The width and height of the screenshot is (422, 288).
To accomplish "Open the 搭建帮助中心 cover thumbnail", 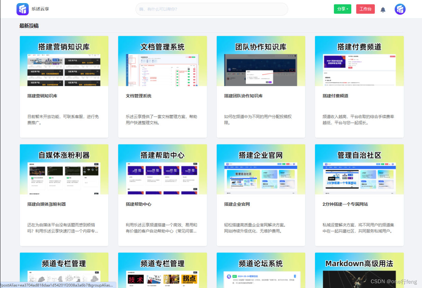I will tap(163, 169).
